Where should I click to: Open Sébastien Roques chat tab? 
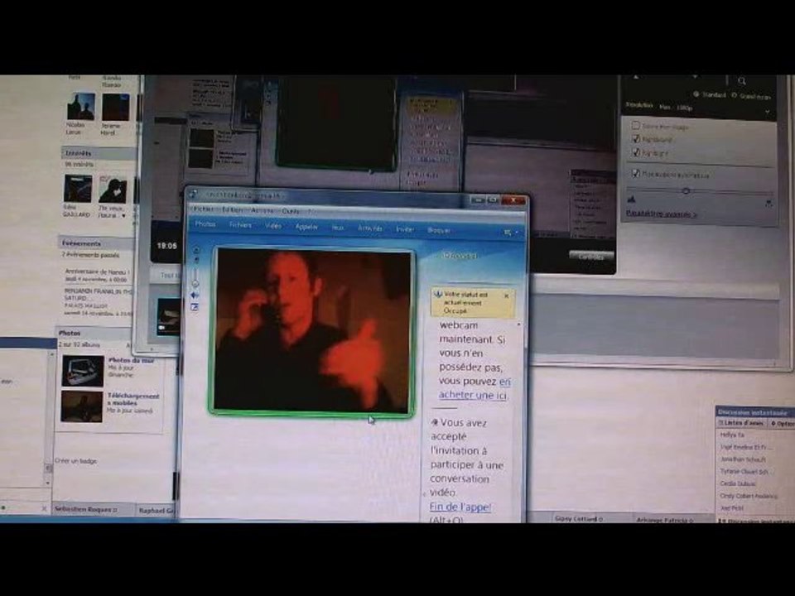[94, 509]
